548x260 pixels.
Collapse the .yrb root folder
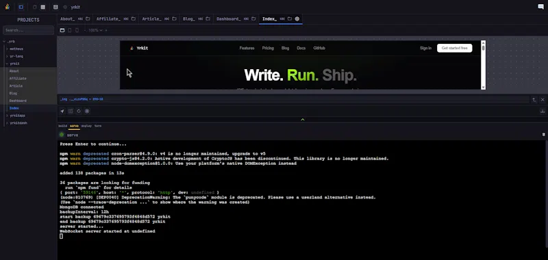[4, 41]
